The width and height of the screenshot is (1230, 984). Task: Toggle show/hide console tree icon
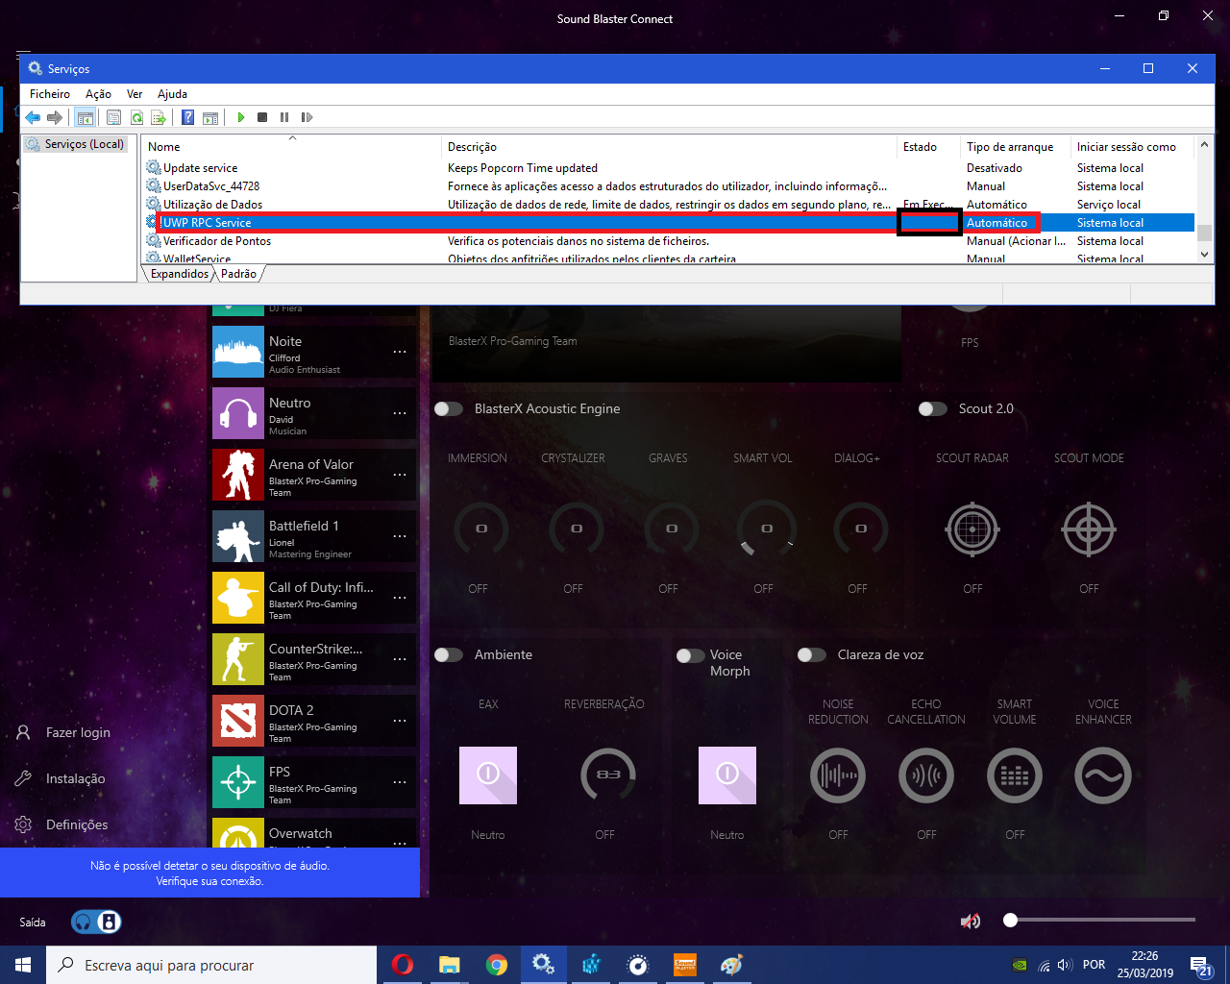pyautogui.click(x=86, y=117)
